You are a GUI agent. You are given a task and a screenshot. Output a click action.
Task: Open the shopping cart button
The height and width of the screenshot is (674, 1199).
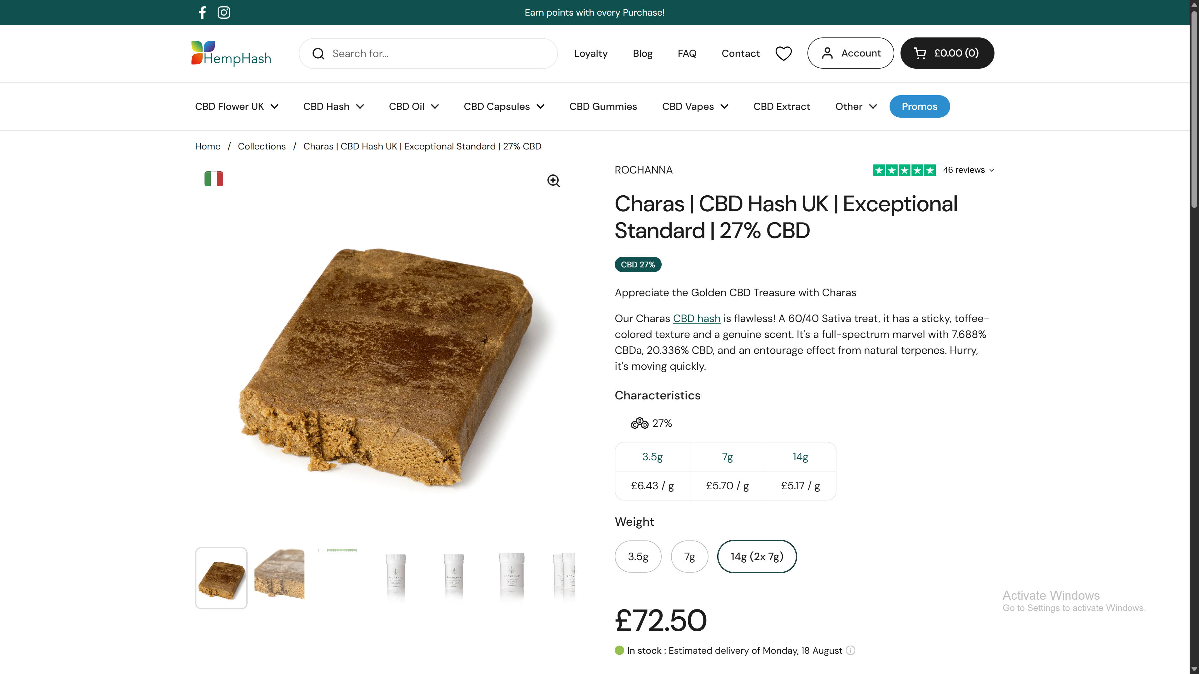point(947,53)
